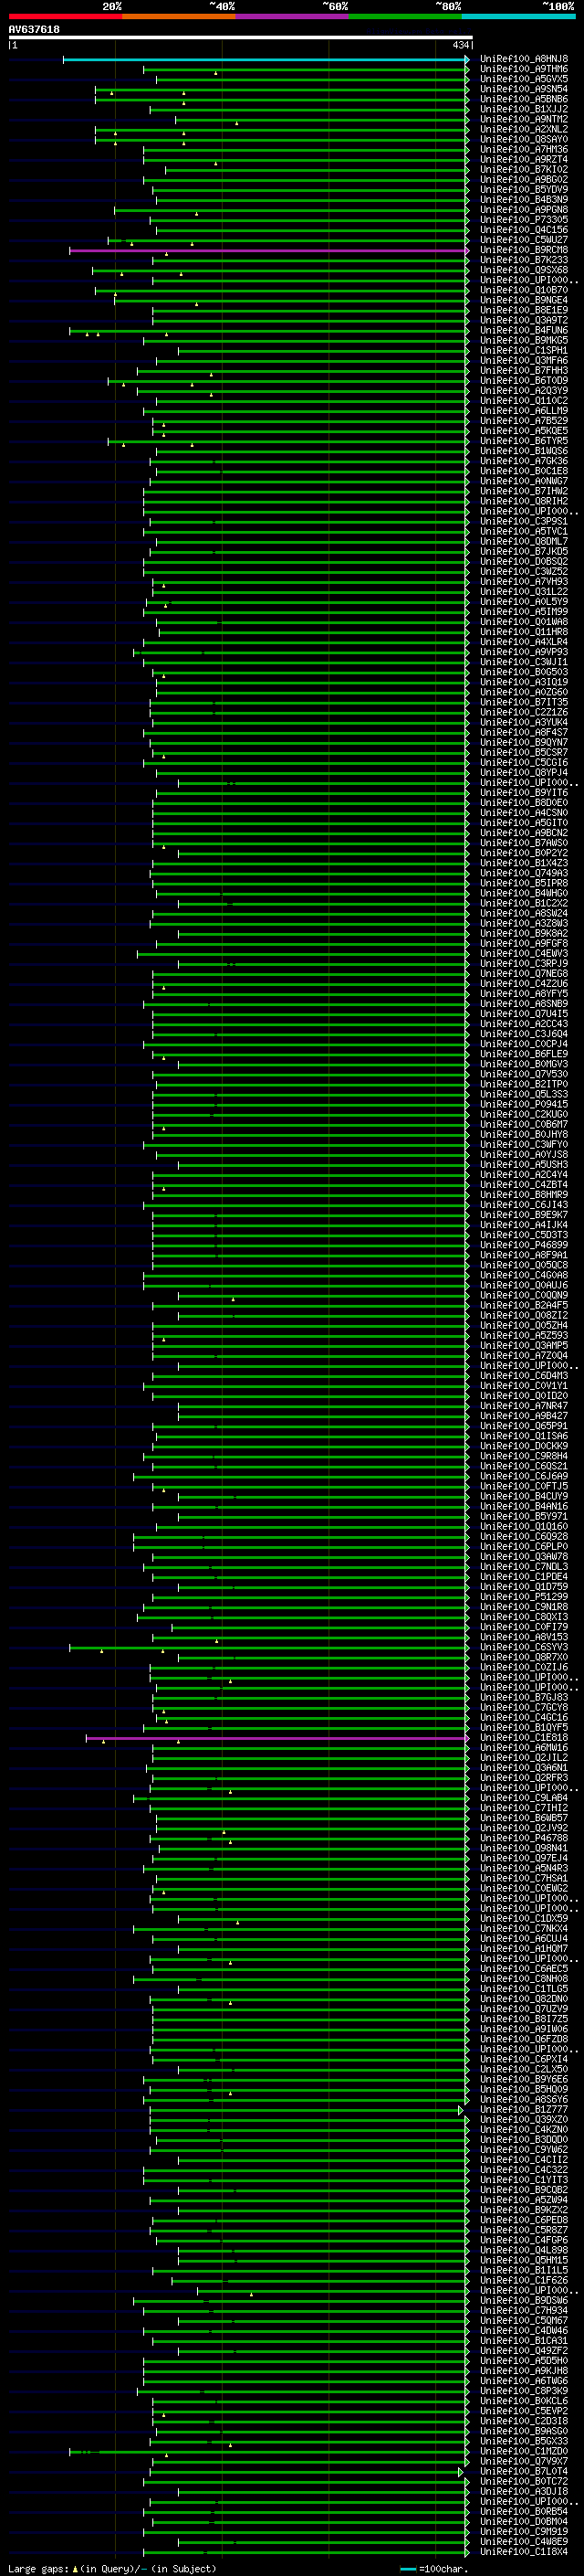Screen dimensions: 584x2576
Task: Select the UniRef100_Q31L22 label
Action: coord(524,592)
